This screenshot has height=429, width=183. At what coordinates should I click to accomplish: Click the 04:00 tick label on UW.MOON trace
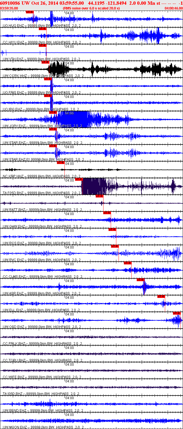pos(69,415)
